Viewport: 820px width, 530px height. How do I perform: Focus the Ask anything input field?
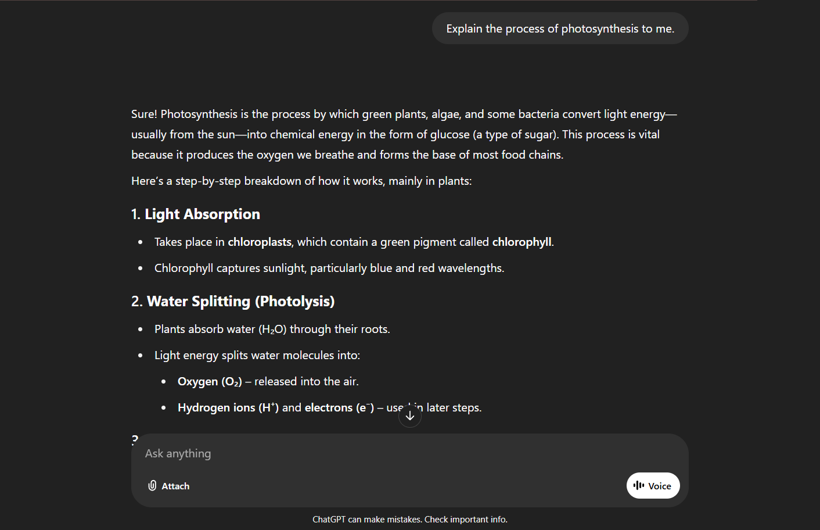[407, 454]
